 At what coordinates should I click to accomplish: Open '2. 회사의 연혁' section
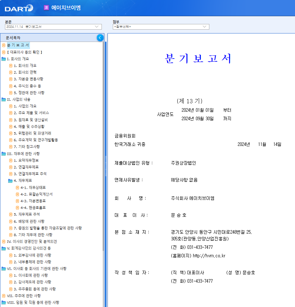coord(25,72)
